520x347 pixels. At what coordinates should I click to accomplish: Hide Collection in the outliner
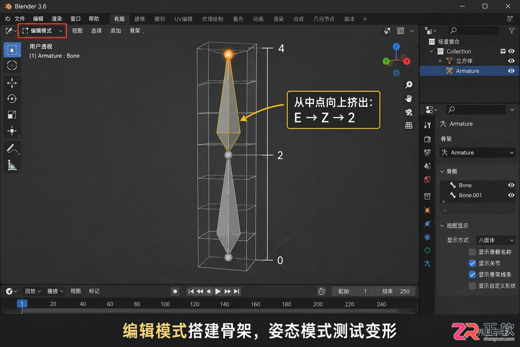(x=511, y=51)
